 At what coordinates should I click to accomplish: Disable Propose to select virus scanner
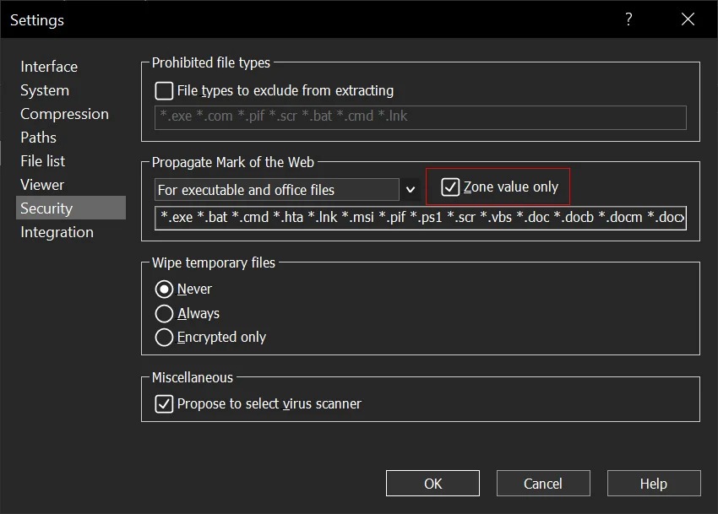click(164, 404)
